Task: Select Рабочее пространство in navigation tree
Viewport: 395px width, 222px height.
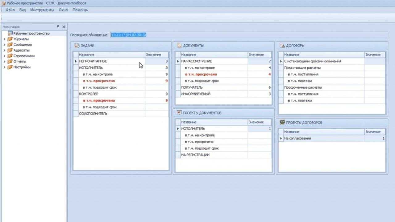Action: pos(31,33)
